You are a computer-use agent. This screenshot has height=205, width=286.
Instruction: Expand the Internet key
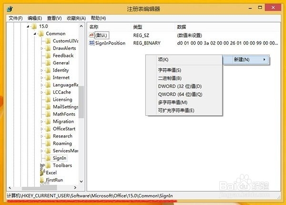point(42,78)
